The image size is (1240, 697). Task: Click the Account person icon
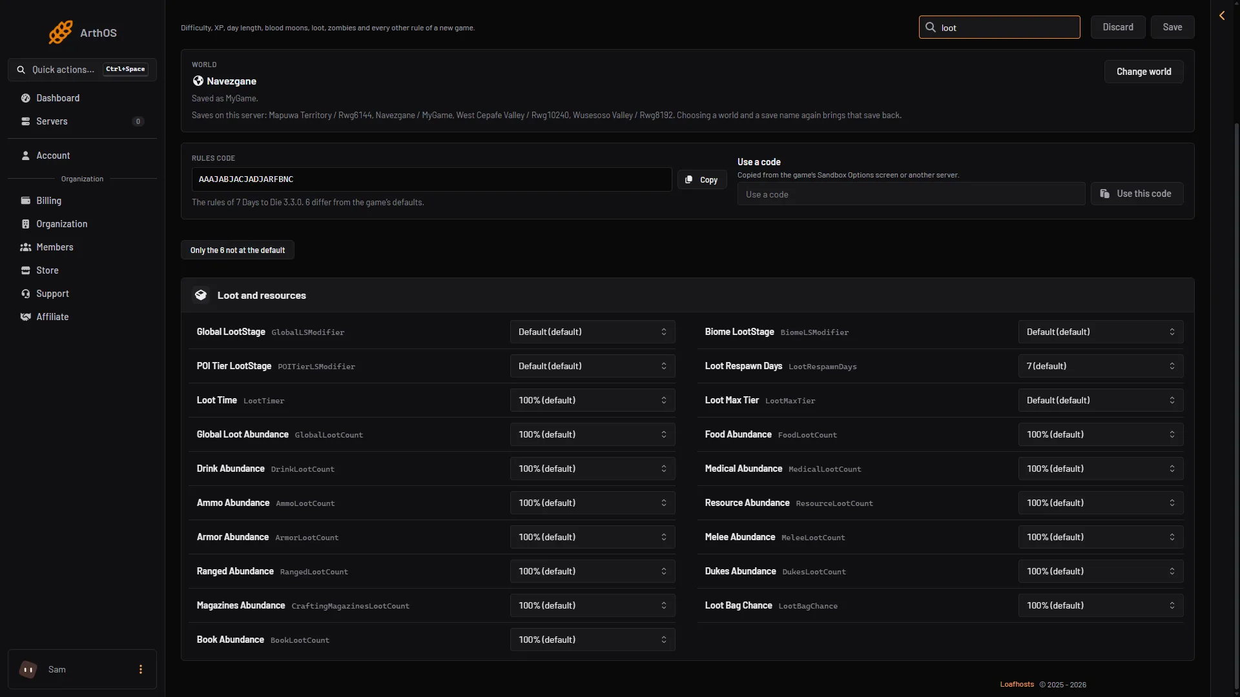[26, 156]
